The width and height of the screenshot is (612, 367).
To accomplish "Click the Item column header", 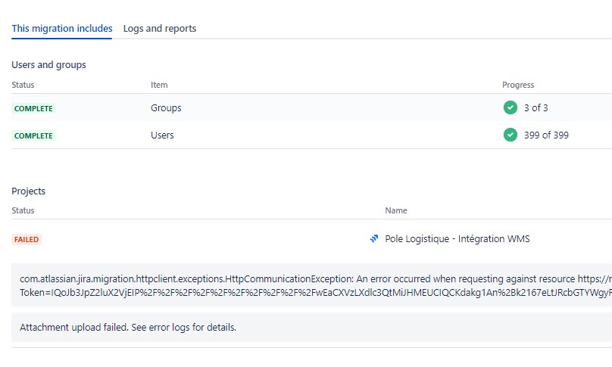I will pyautogui.click(x=159, y=85).
